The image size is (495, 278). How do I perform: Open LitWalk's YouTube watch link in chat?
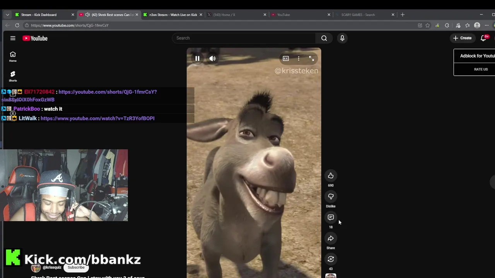[97, 118]
